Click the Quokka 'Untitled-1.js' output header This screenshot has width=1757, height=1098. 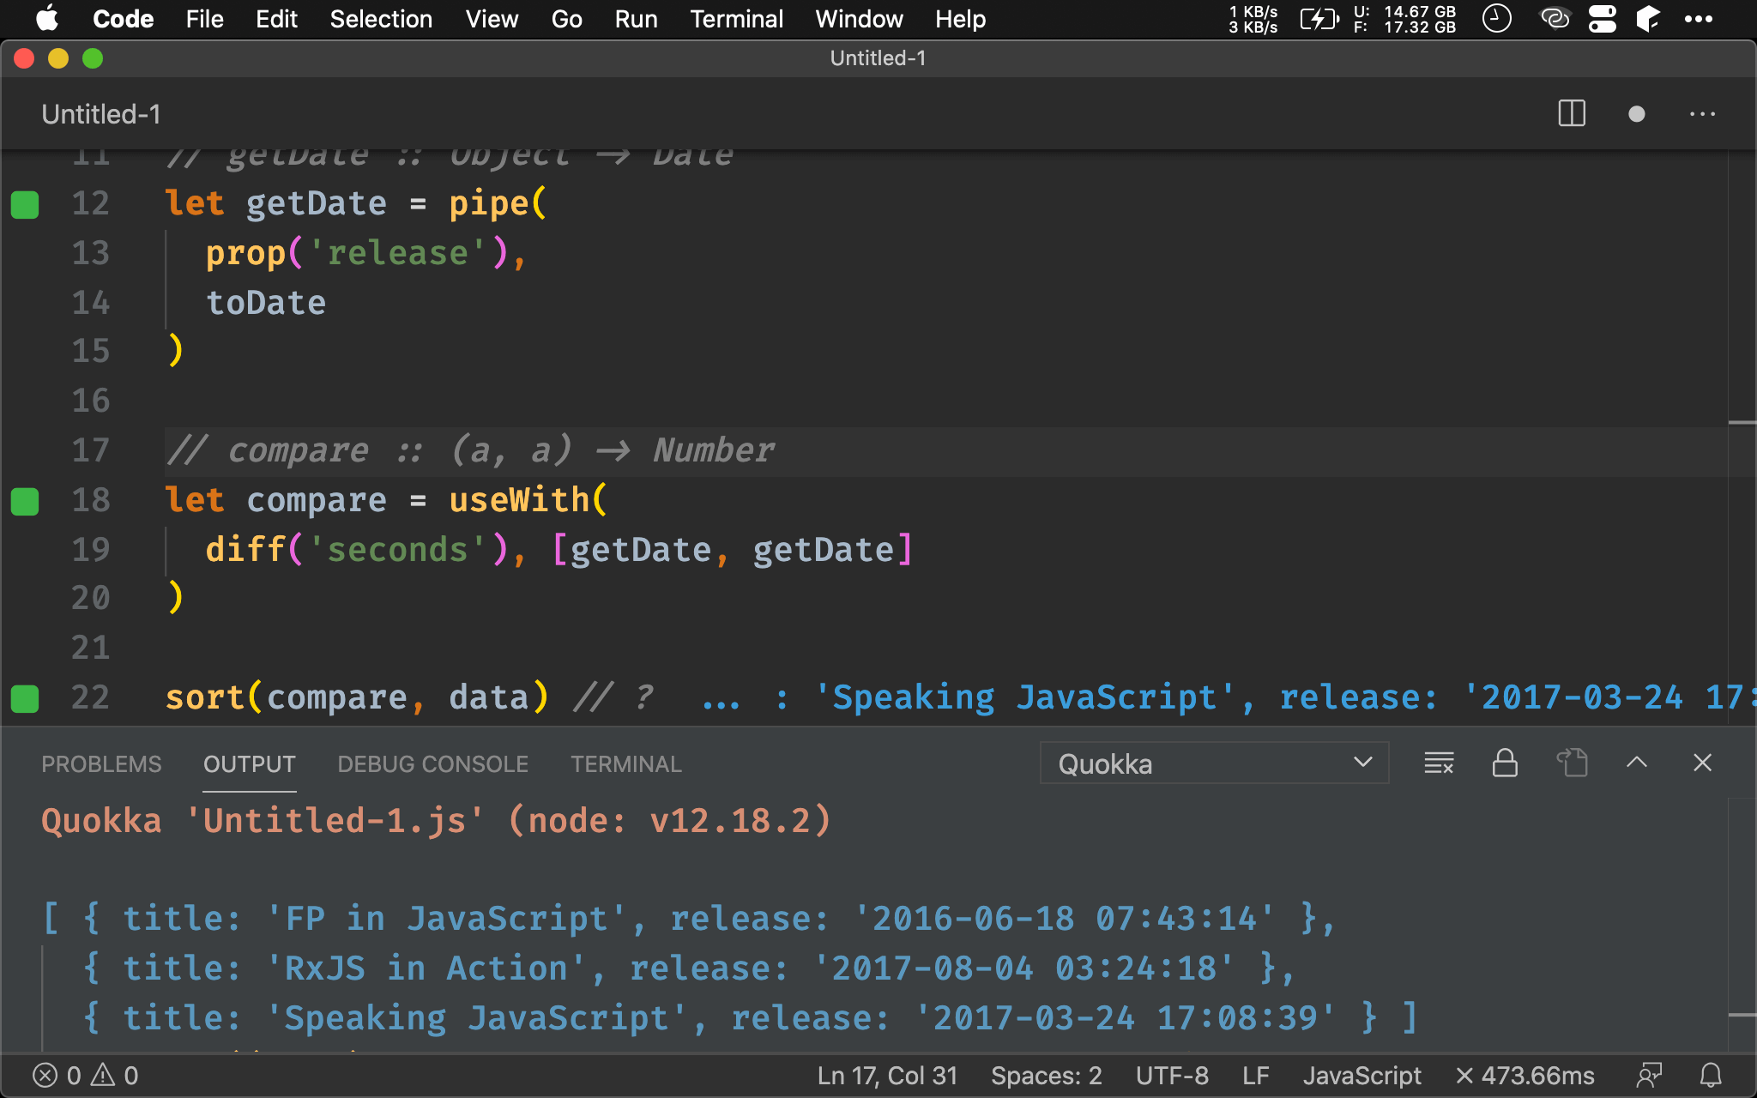point(436,821)
